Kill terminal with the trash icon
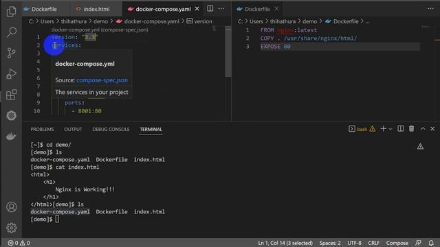Image resolution: width=440 pixels, height=247 pixels. [x=411, y=129]
